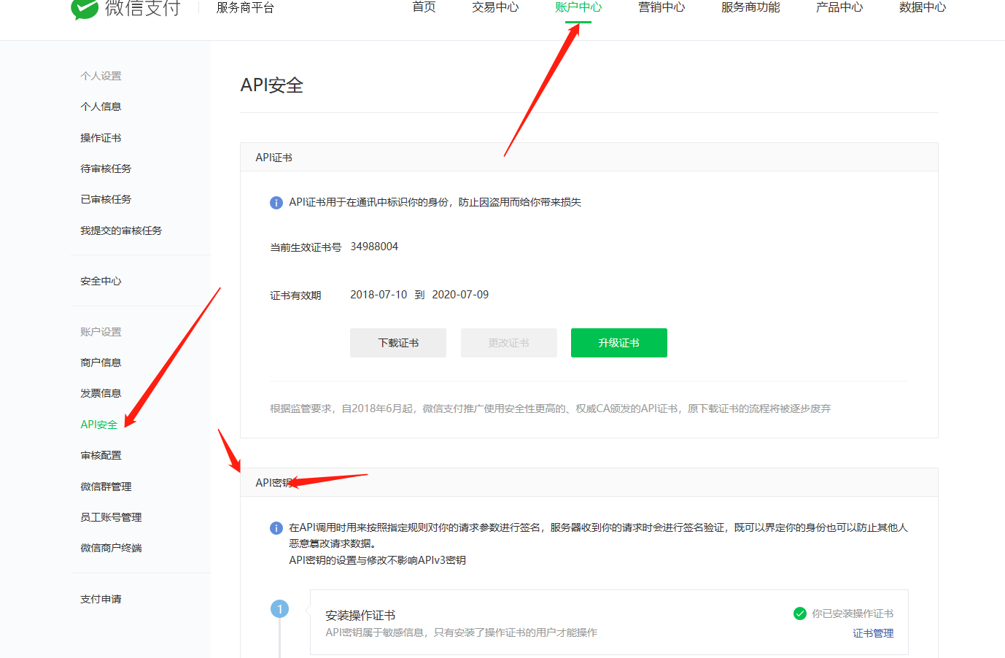Click the API密钥属于敏感信息 step description
The width and height of the screenshot is (1005, 658).
(x=461, y=632)
